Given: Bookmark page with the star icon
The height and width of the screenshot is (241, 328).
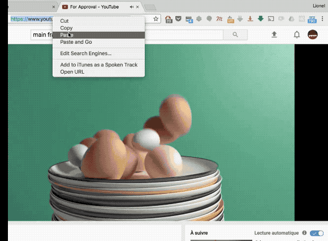Looking at the screenshot, I should click(156, 19).
